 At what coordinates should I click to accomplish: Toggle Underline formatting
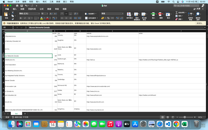pos(29,18)
